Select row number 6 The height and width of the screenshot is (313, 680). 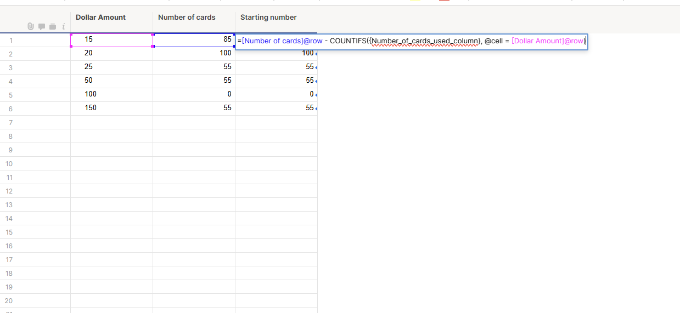point(11,109)
